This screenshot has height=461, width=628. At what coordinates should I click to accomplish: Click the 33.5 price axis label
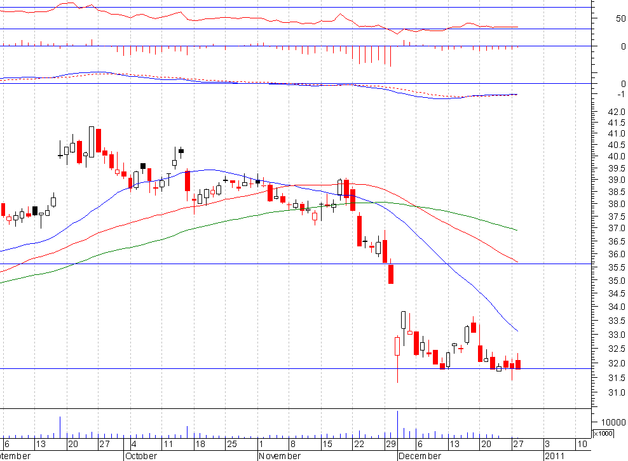(x=617, y=321)
